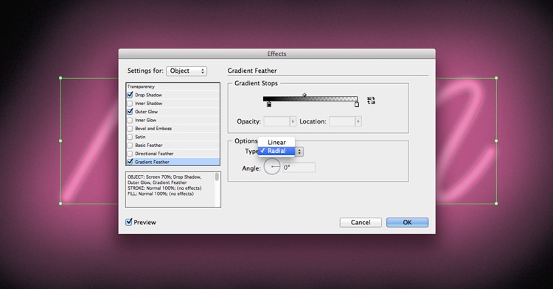Select the Transparency list row
This screenshot has width=553, height=289.
(173, 87)
